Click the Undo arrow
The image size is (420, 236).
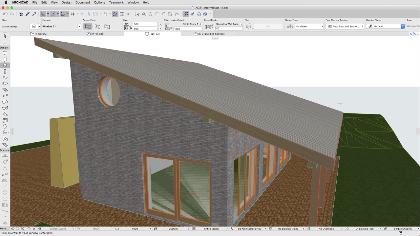click(x=5, y=14)
